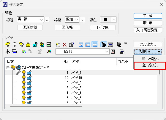Select the レイヤ_2 row in list
The height and width of the screenshot is (120, 166).
pyautogui.click(x=81, y=83)
